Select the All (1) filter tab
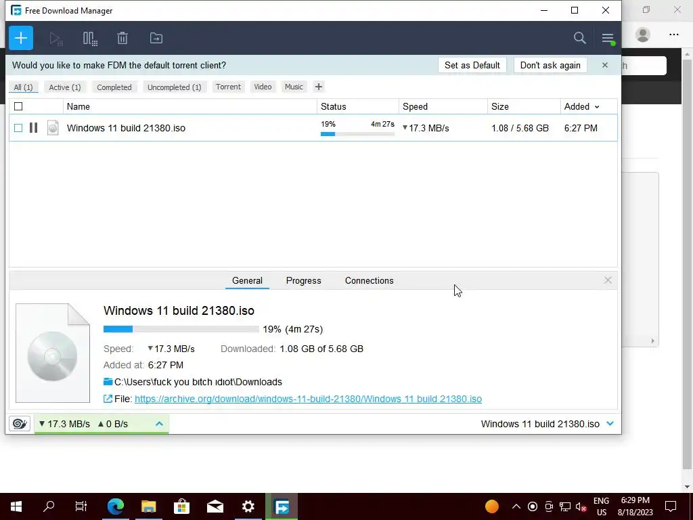This screenshot has width=693, height=520. pyautogui.click(x=23, y=87)
